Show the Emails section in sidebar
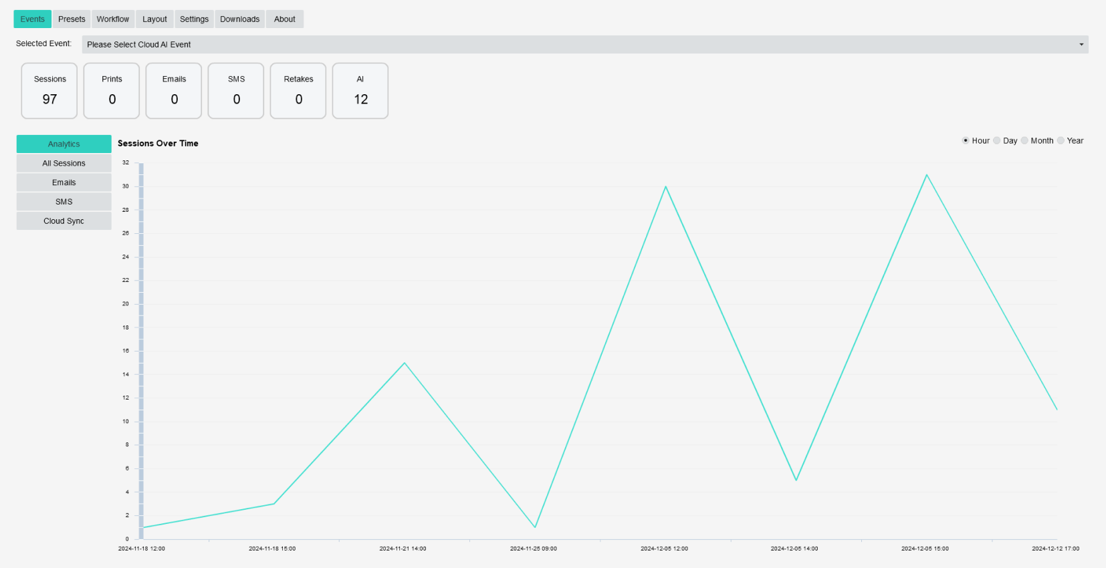Image resolution: width=1106 pixels, height=568 pixels. 64,182
